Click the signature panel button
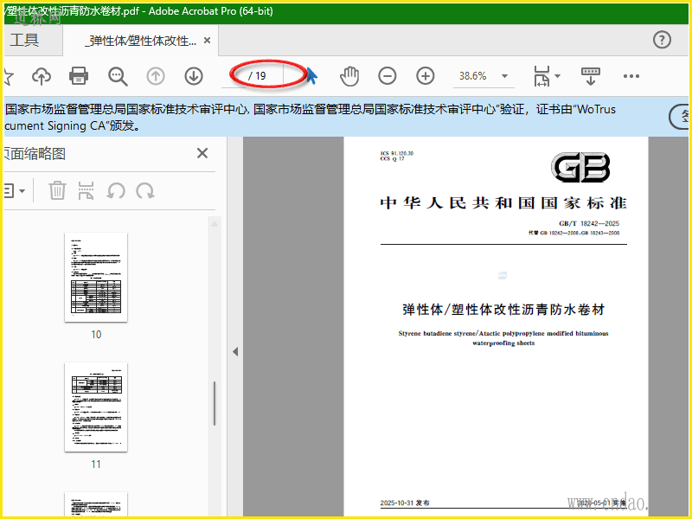The height and width of the screenshot is (519, 692). (x=680, y=117)
